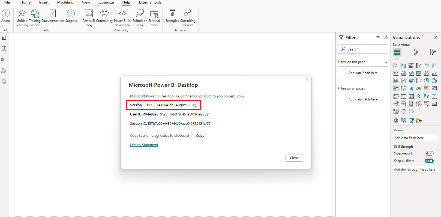Select the Donut chart visual

point(434,81)
